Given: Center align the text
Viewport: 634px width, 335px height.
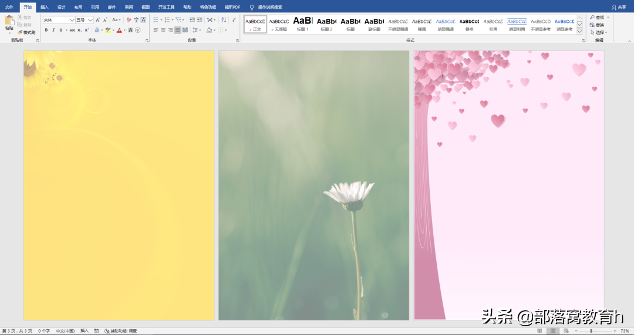Looking at the screenshot, I should (163, 31).
